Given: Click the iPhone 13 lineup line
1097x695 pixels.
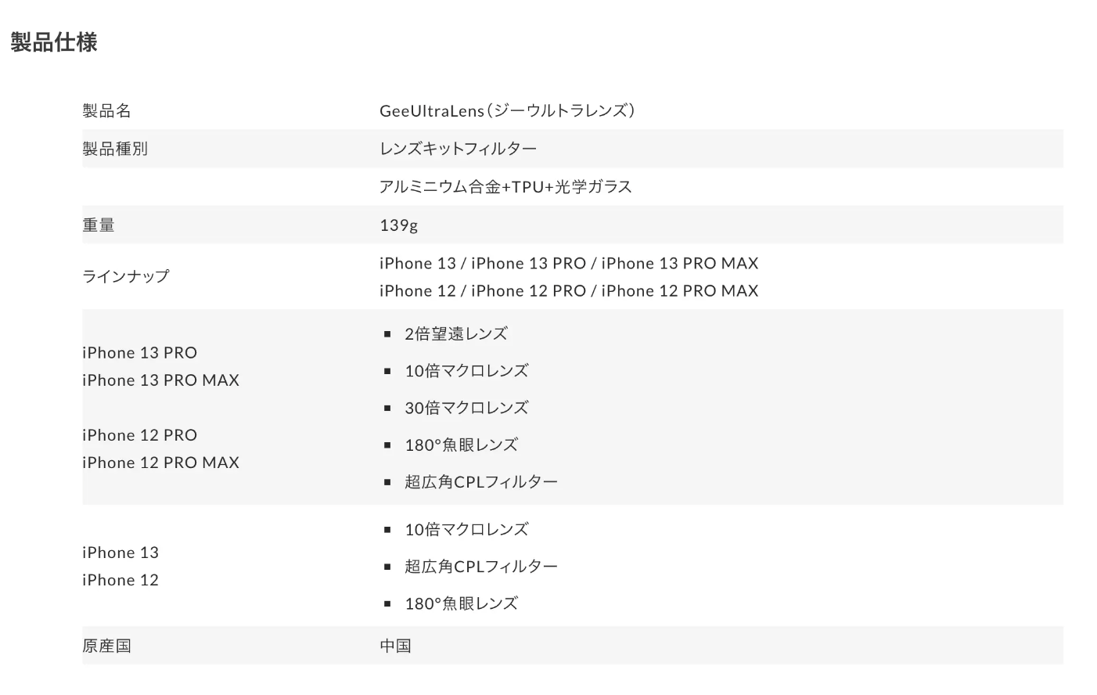Looking at the screenshot, I should click(569, 263).
